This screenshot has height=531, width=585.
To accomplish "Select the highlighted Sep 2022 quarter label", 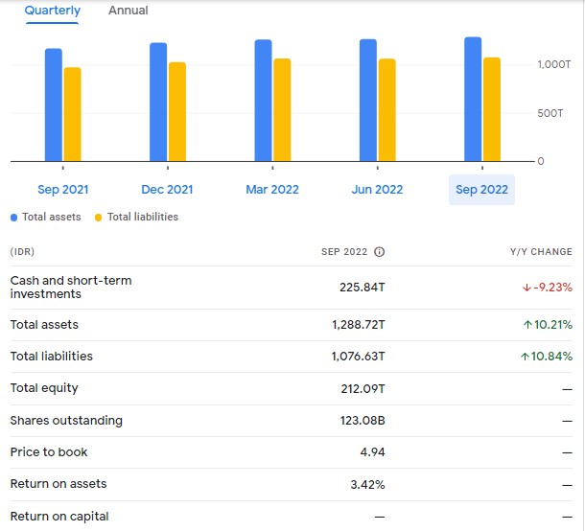I will tap(481, 190).
